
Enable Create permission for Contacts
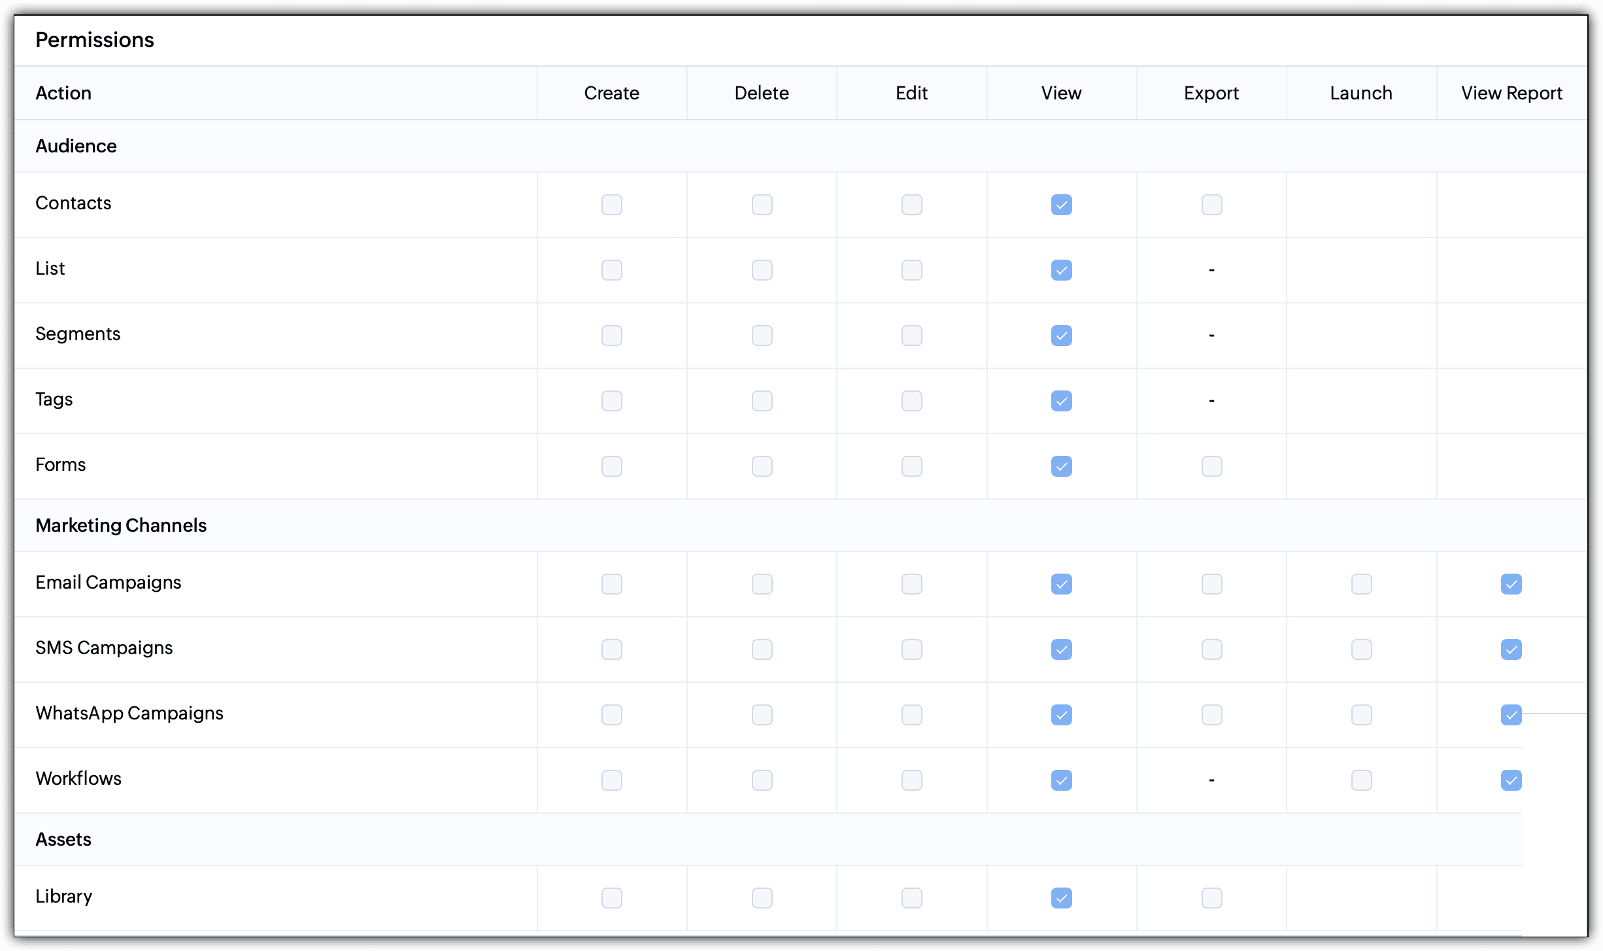click(611, 205)
